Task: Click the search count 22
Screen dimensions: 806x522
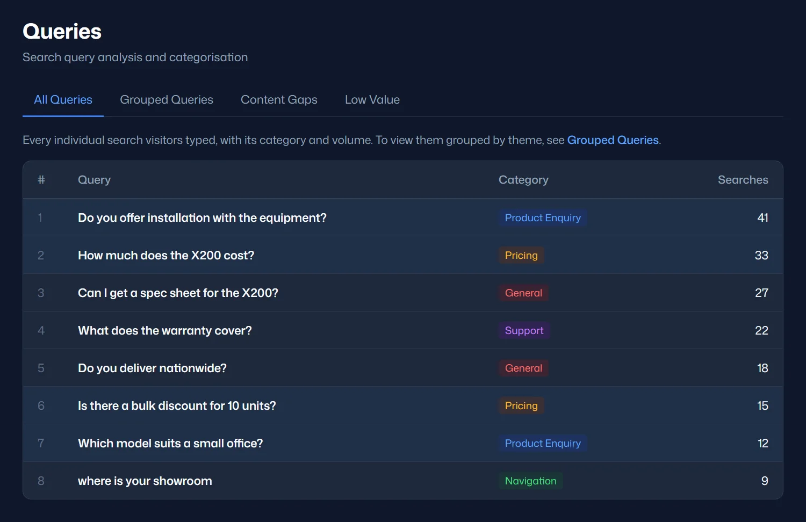Action: point(761,330)
